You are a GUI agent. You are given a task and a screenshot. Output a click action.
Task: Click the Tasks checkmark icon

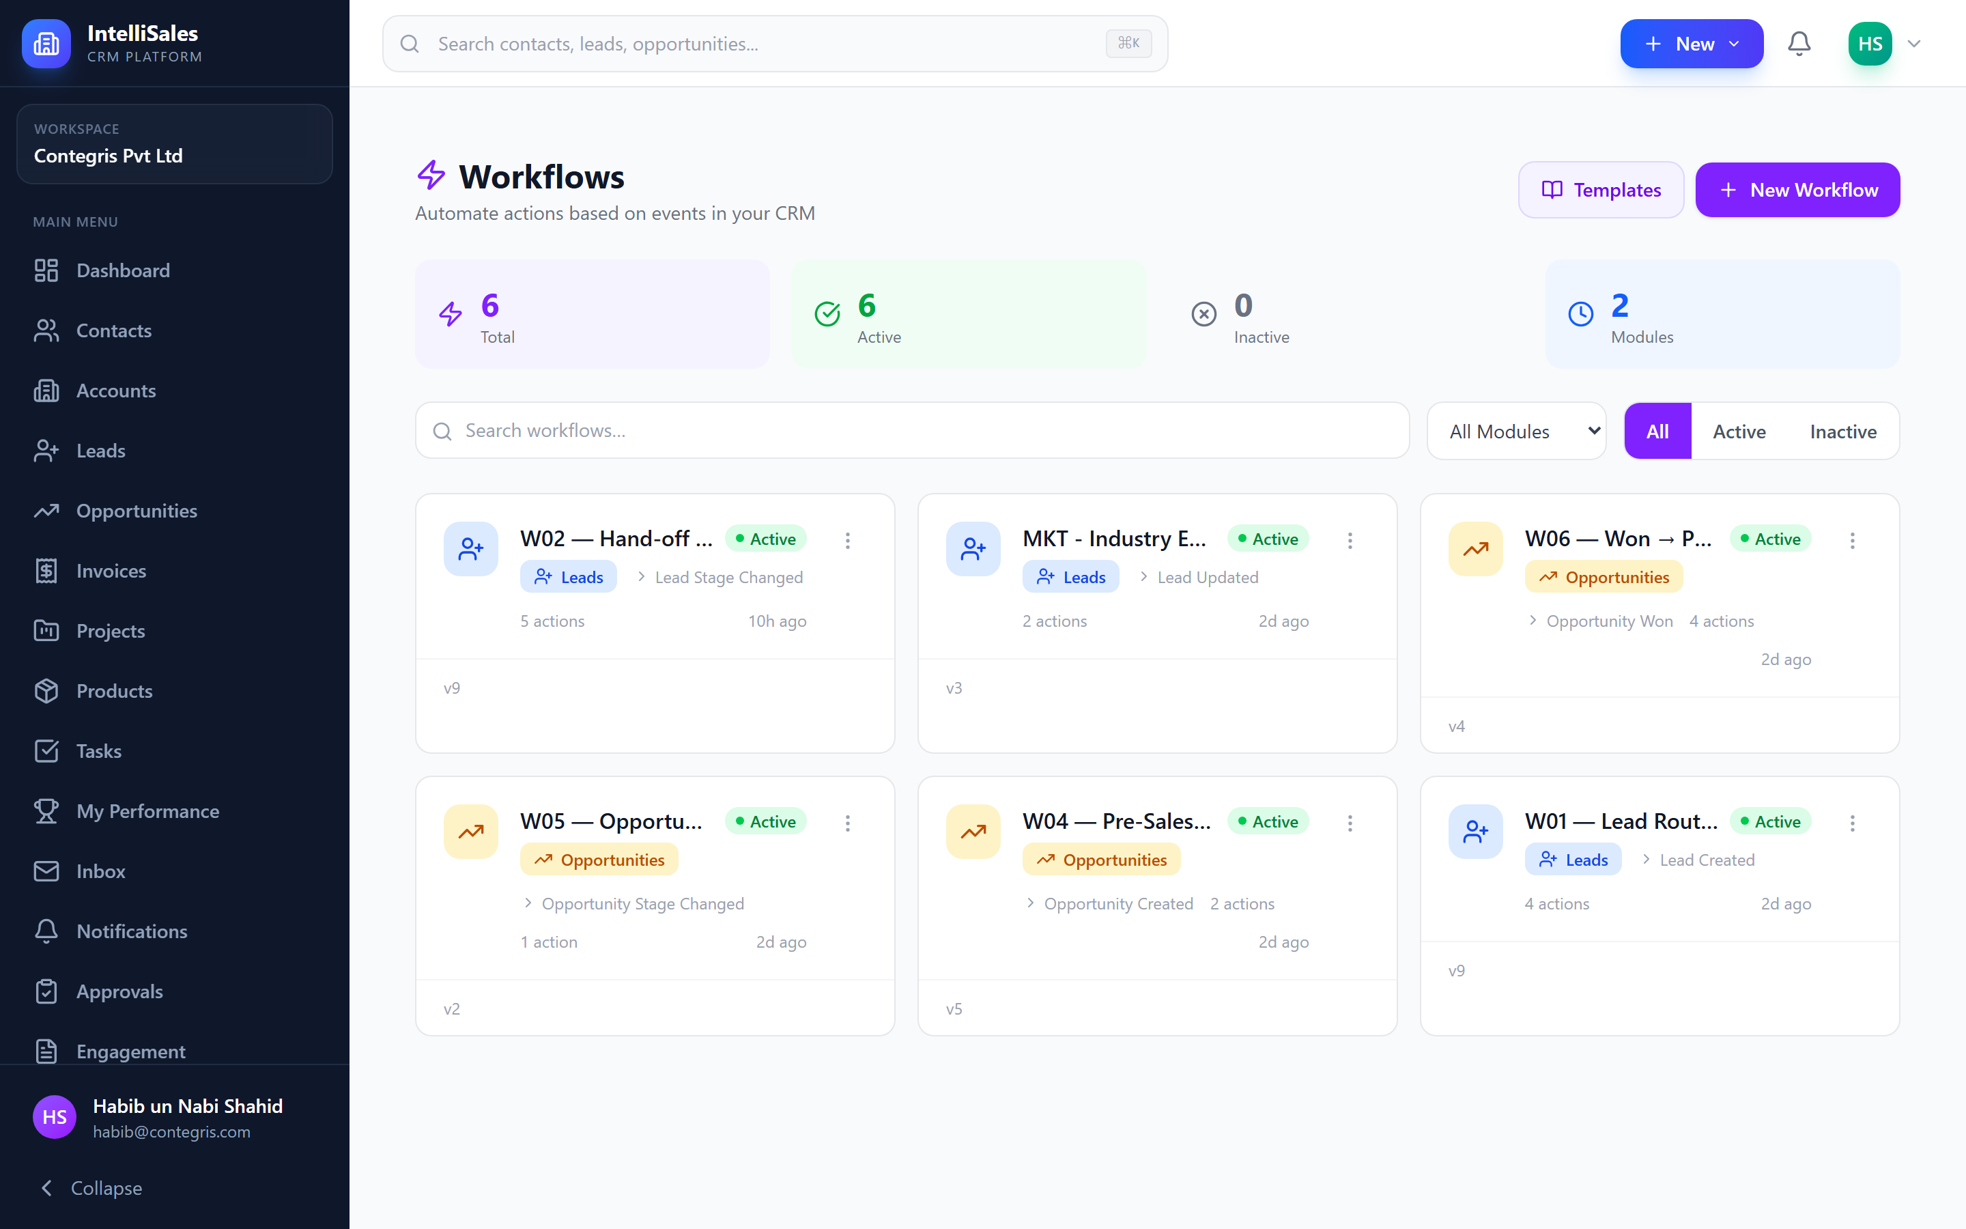[46, 751]
